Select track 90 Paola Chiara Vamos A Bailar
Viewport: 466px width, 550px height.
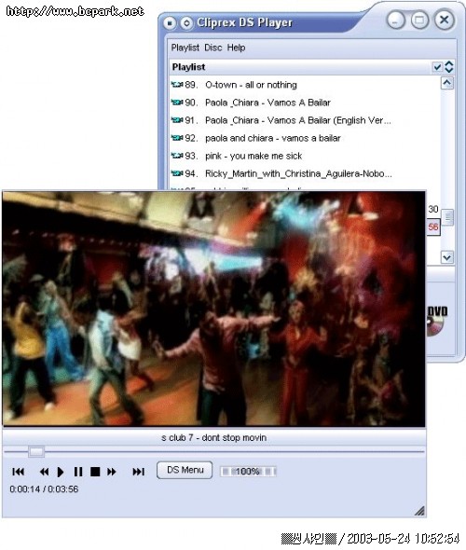click(304, 103)
